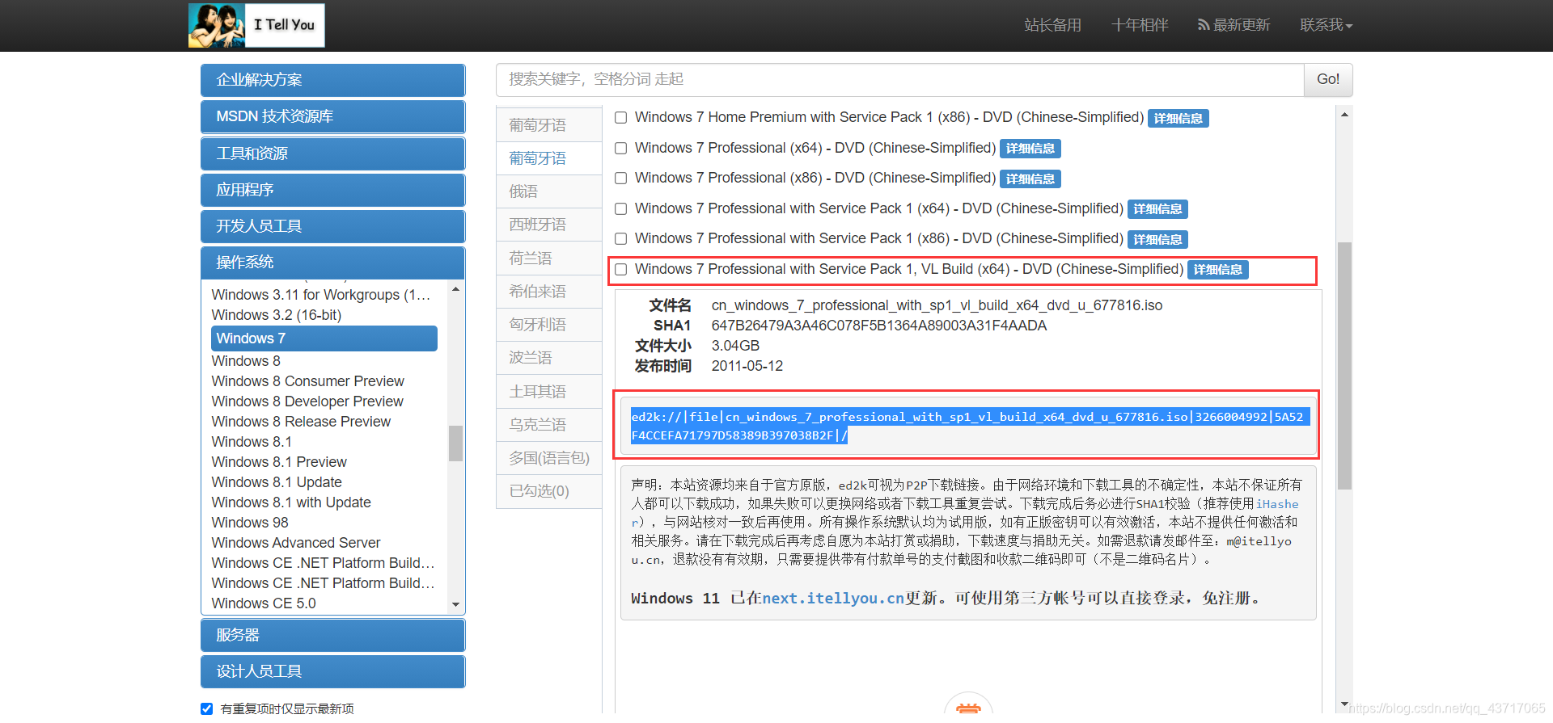The height and width of the screenshot is (723, 1553).
Task: Toggle 有重复项时仅显示最新项 checkbox
Action: [207, 708]
